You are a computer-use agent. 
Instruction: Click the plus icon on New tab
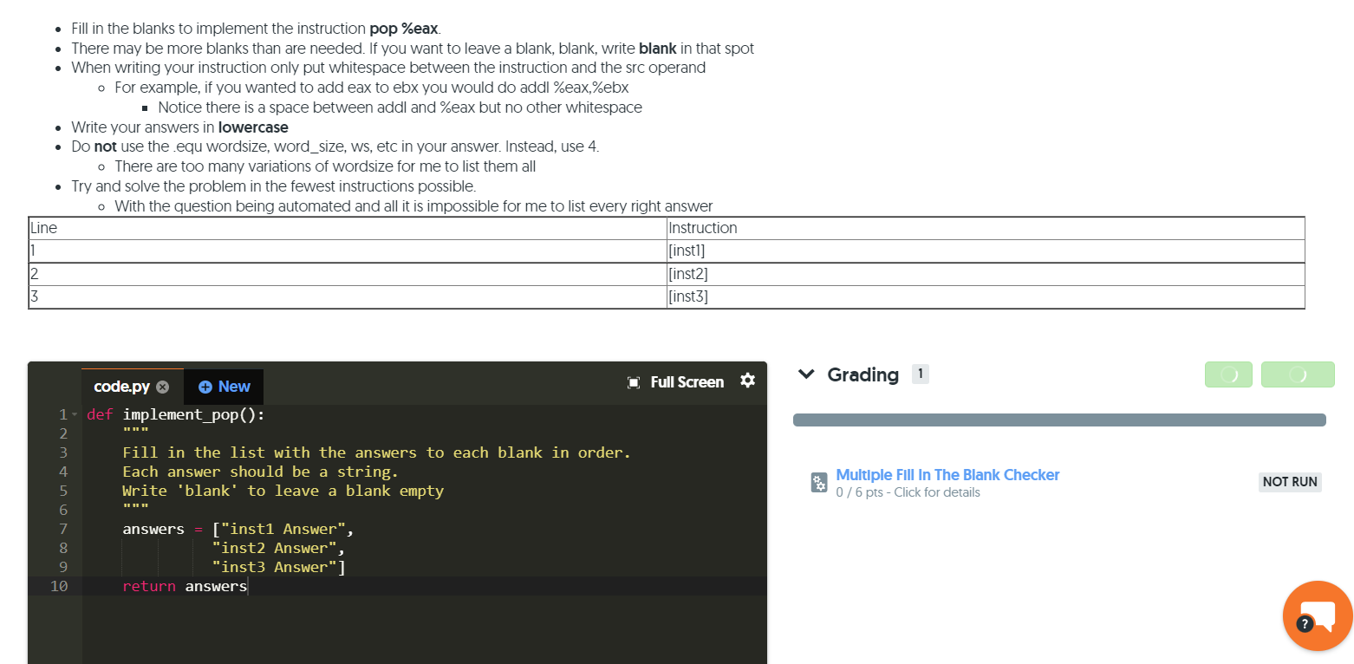[205, 387]
